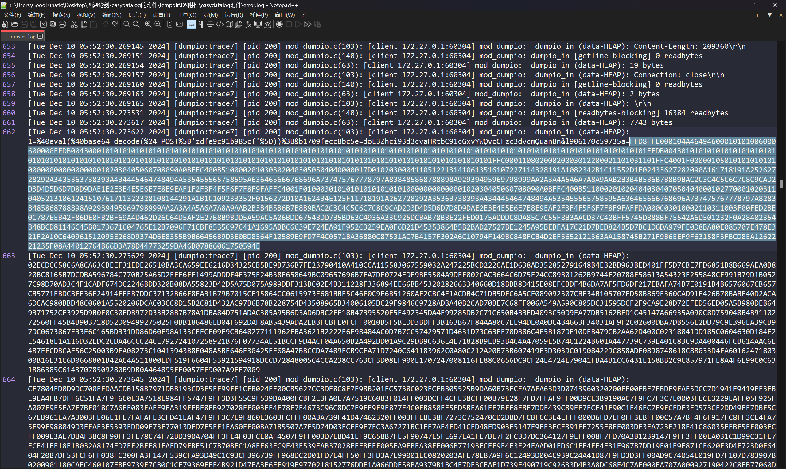Open Folder as Workspace panel icon
Image resolution: width=786 pixels, height=469 pixels.
258,24
